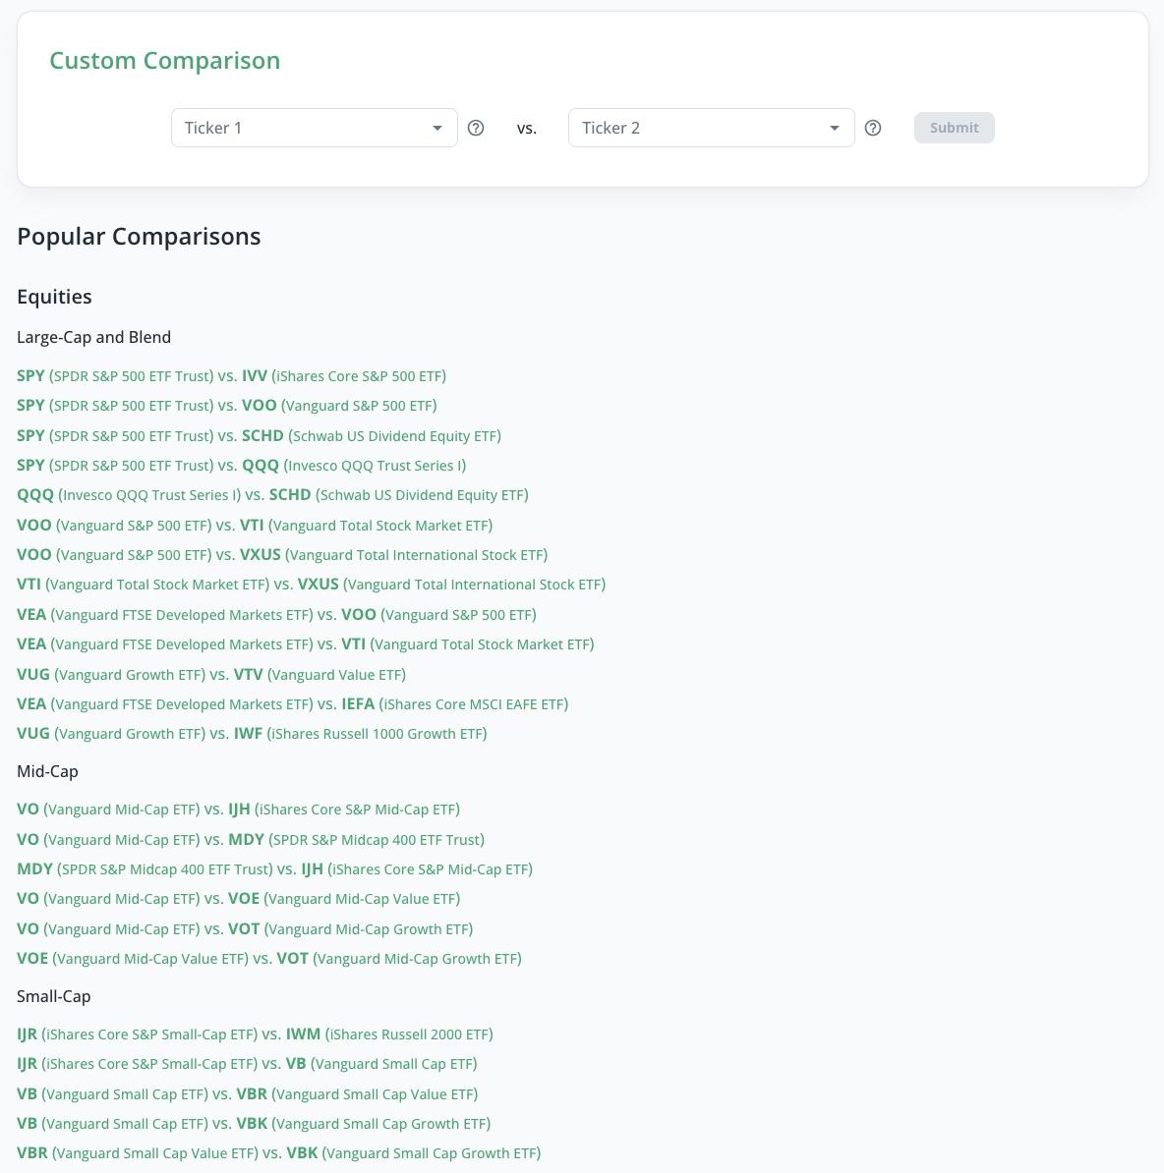The image size is (1164, 1173).
Task: Open VEA vs. VOO comparison
Action: [276, 615]
